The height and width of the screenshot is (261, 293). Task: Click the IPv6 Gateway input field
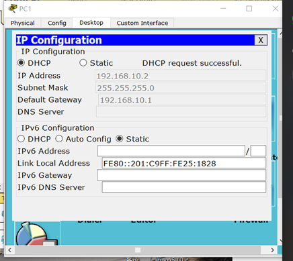(x=181, y=175)
